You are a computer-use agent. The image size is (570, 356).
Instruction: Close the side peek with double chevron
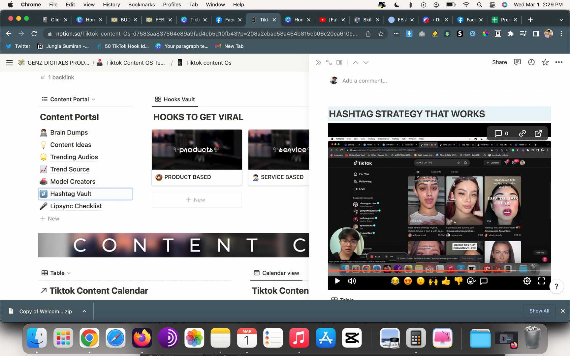point(318,62)
